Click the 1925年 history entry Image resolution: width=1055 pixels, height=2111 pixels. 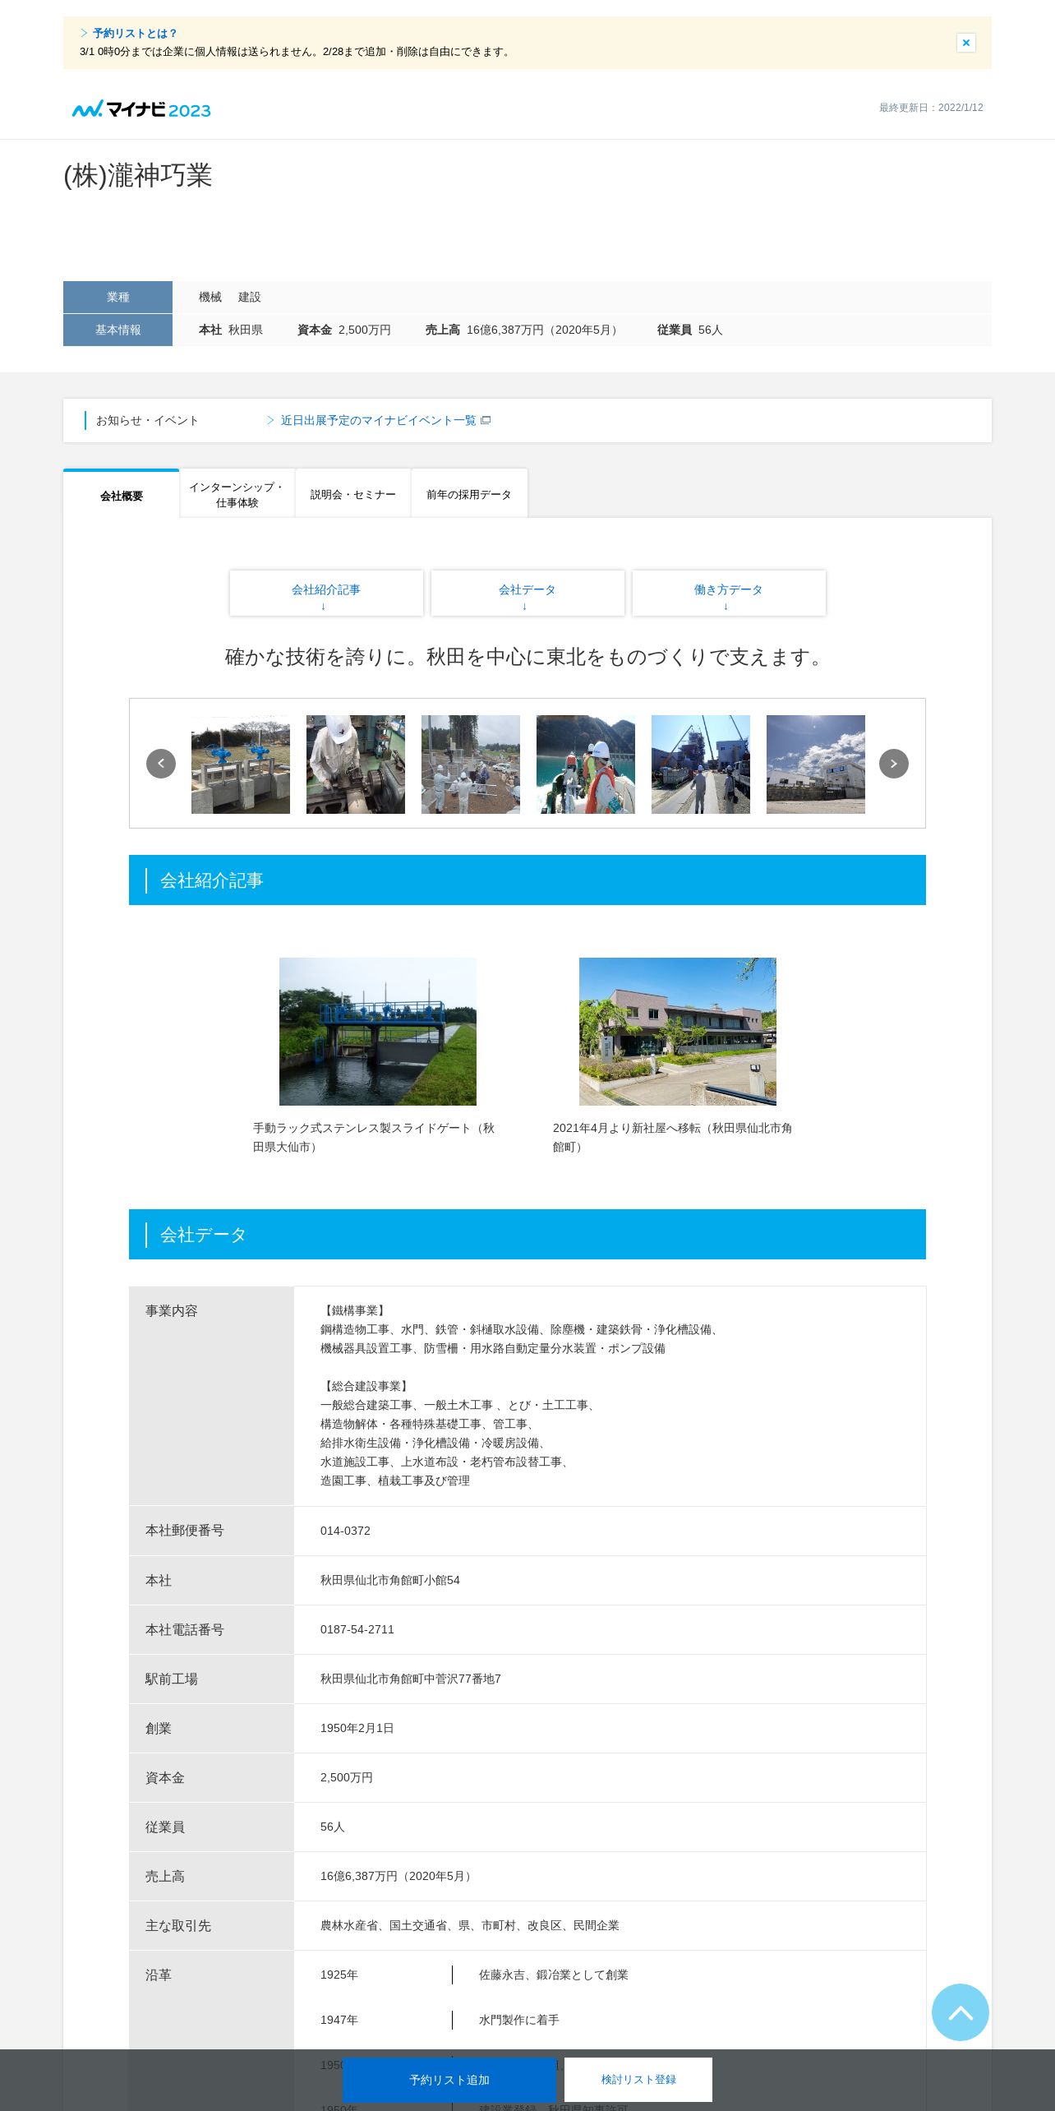pyautogui.click(x=339, y=1975)
